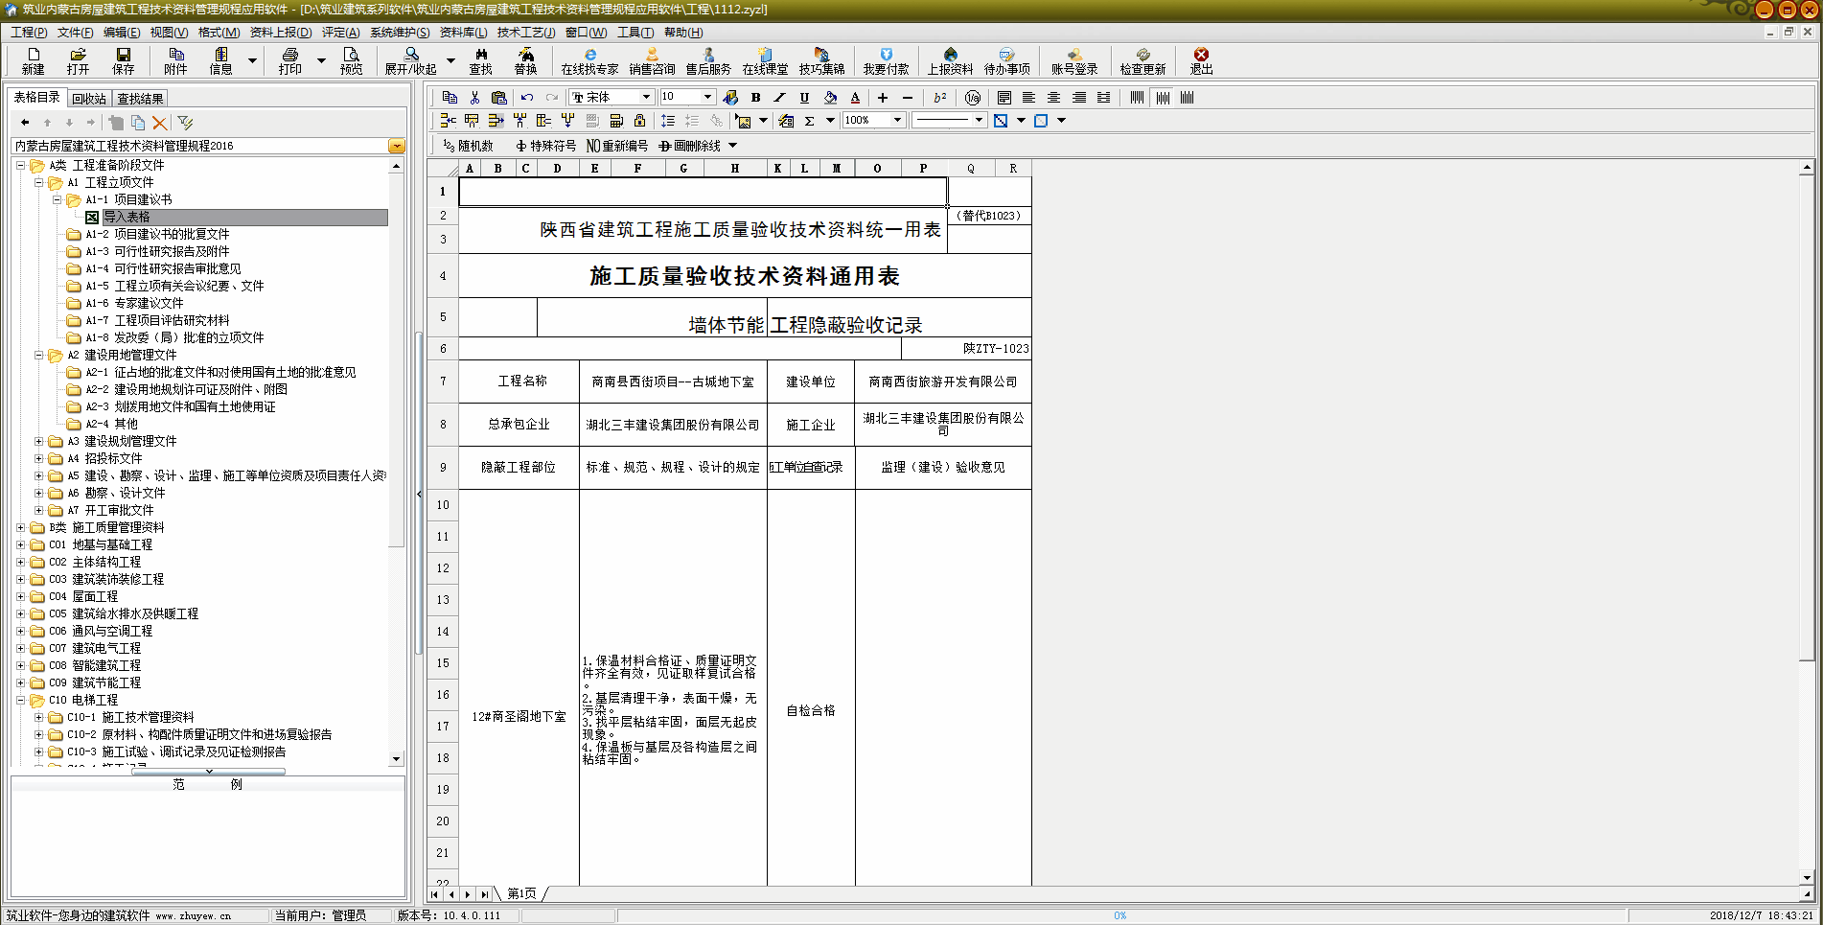Open the 宋体 font dropdown
The height and width of the screenshot is (925, 1823).
[x=646, y=97]
